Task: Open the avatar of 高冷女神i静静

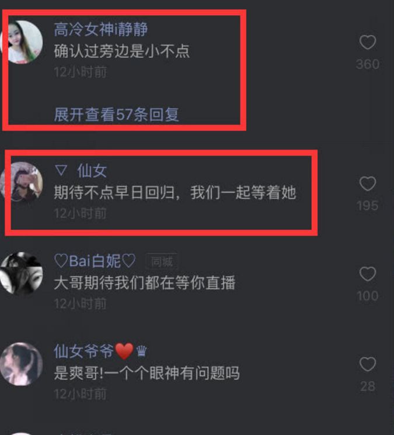Action: click(x=22, y=42)
